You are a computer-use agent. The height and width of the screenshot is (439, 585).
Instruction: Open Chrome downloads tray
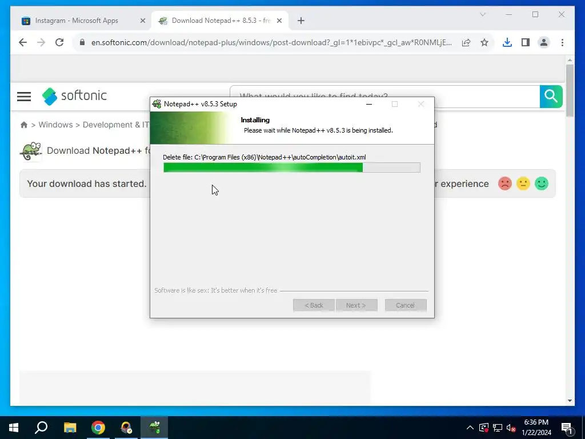[x=507, y=42]
